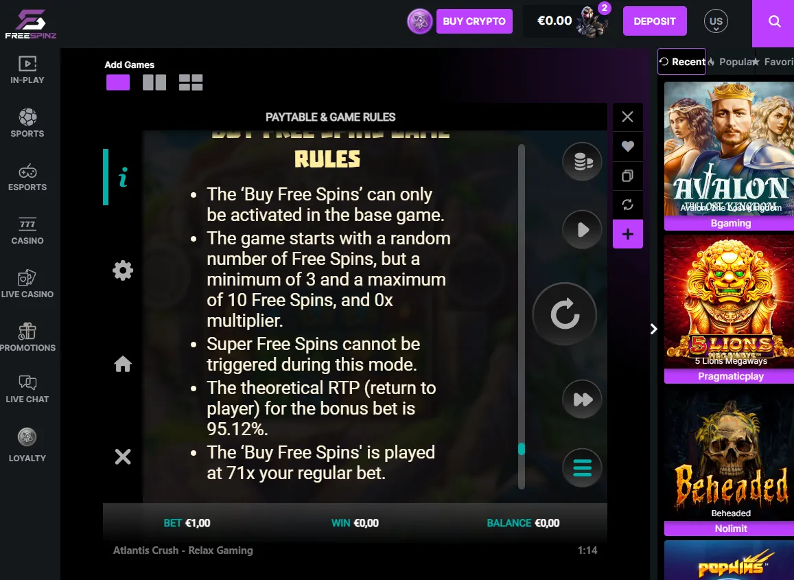The width and height of the screenshot is (794, 580).
Task: Click the plus add game button
Action: pos(628,234)
